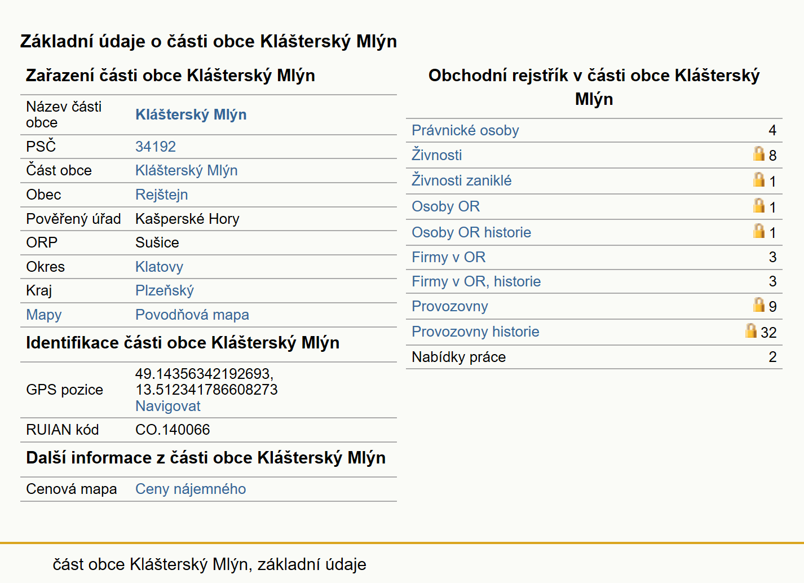Open the Povodňová mapa link
Screen dimensions: 804x583
192,315
